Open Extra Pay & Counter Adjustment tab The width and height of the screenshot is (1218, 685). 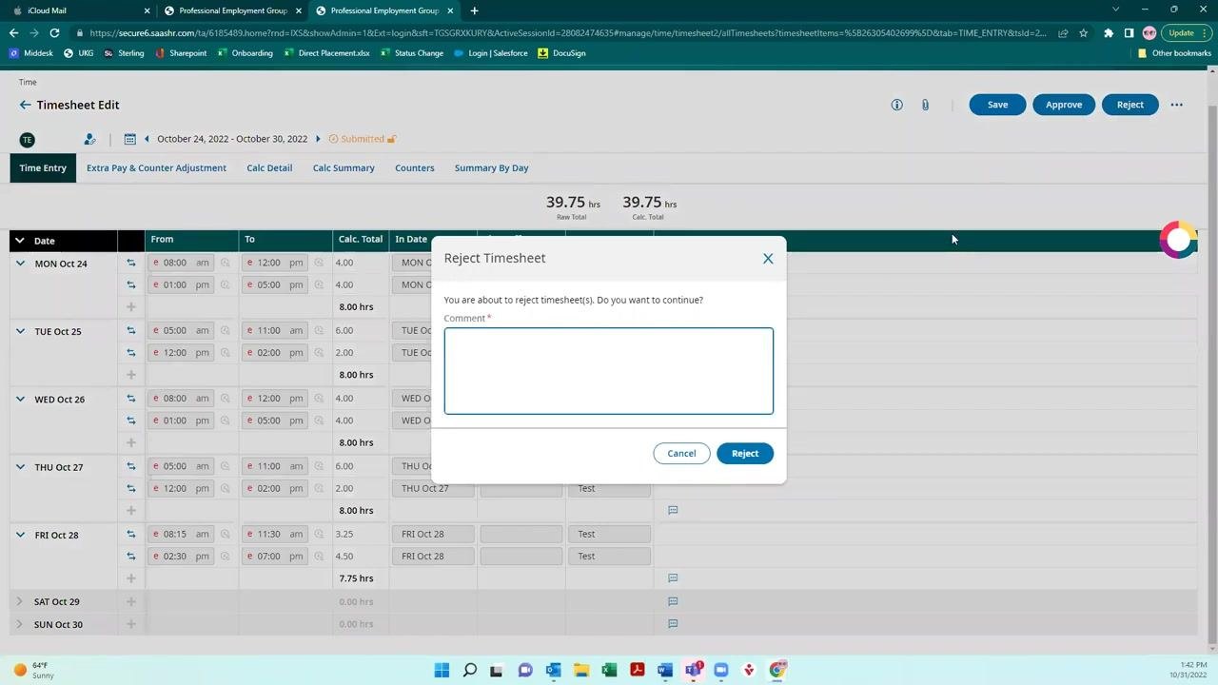pyautogui.click(x=156, y=168)
